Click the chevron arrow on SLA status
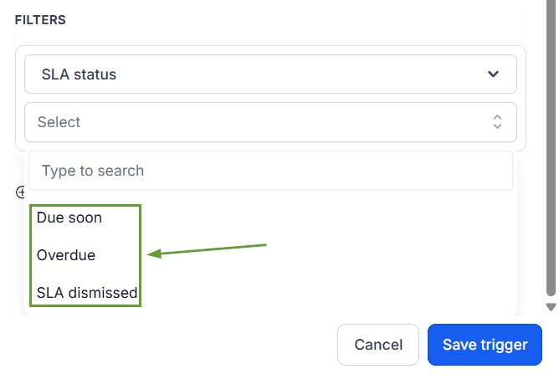 tap(493, 74)
